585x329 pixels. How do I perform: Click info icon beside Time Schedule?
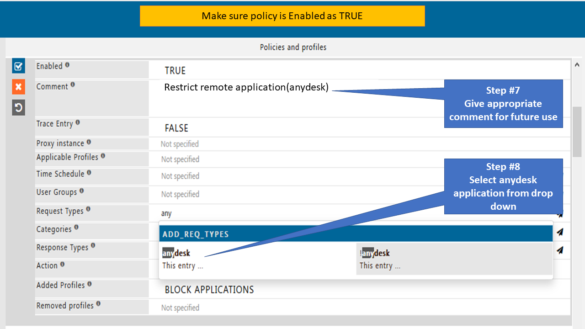click(89, 173)
